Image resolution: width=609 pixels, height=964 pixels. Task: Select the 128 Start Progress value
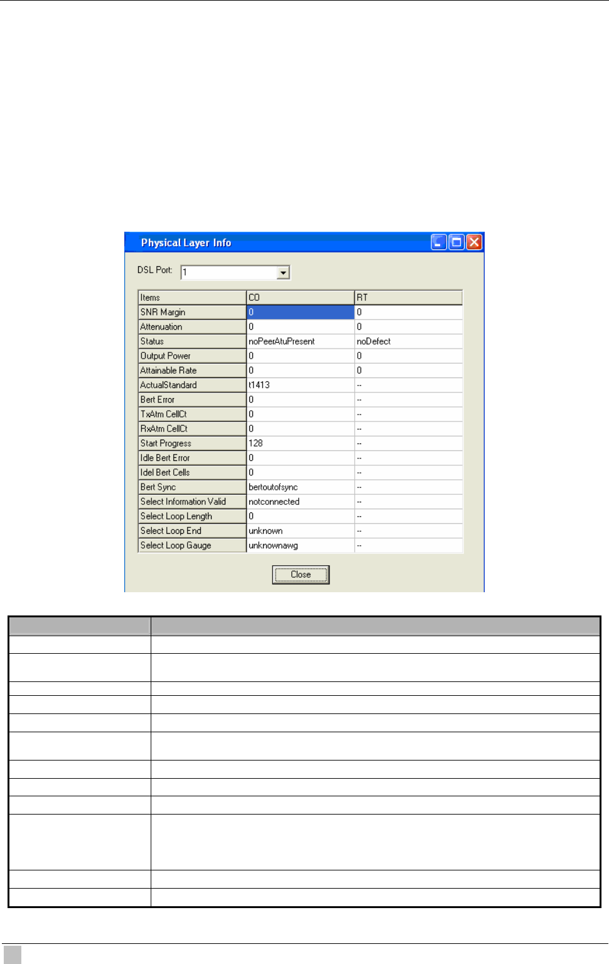pos(300,443)
